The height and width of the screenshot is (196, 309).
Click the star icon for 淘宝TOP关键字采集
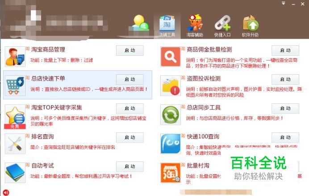[x=15, y=117]
